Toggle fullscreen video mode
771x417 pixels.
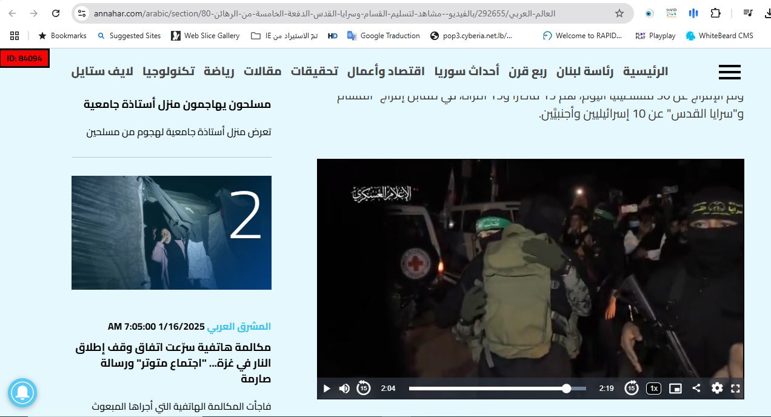tap(735, 389)
